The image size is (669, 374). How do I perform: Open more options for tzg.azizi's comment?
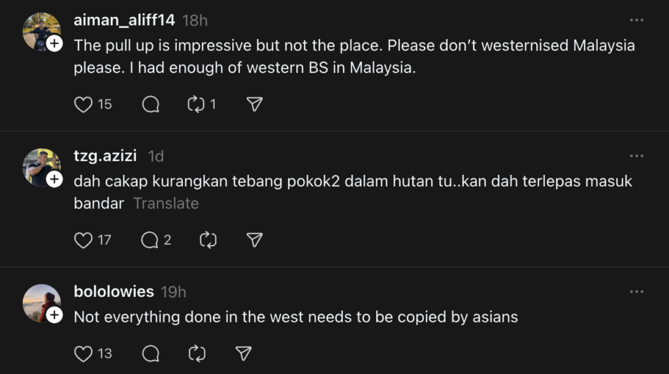pos(636,156)
